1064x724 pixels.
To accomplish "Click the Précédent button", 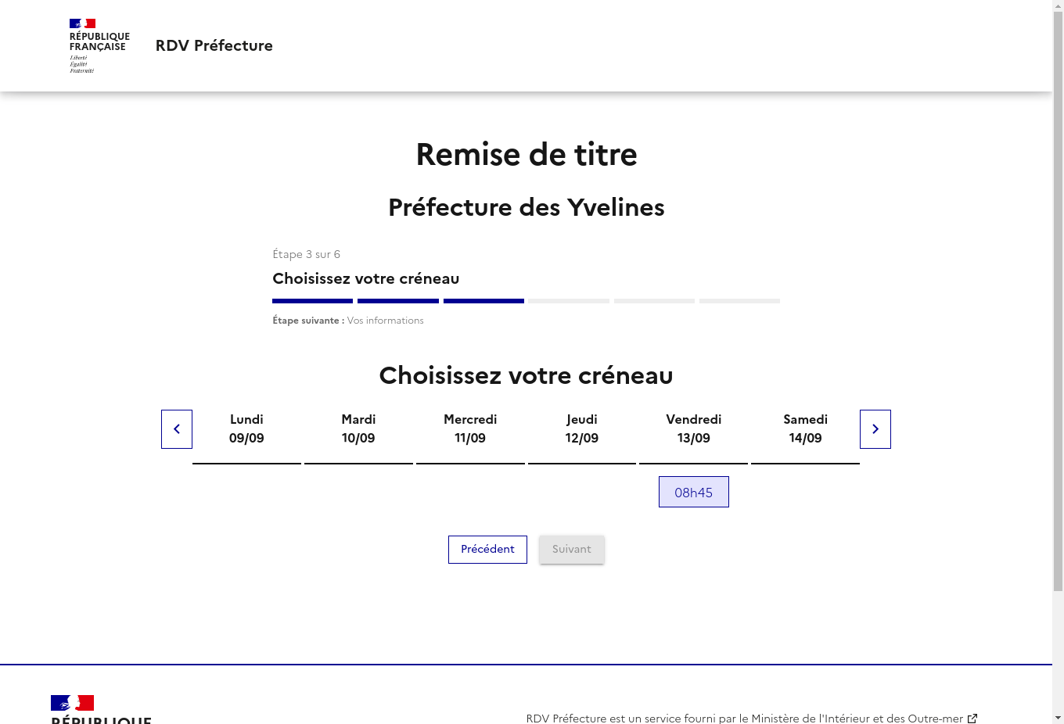I will tap(487, 550).
